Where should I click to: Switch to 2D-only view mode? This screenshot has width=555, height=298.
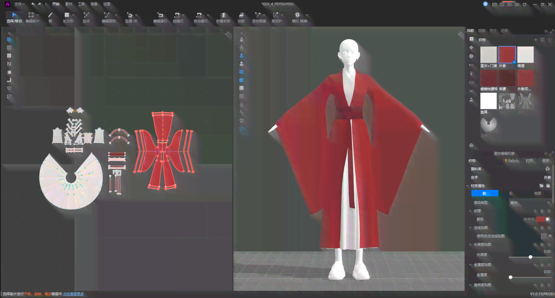click(x=509, y=4)
